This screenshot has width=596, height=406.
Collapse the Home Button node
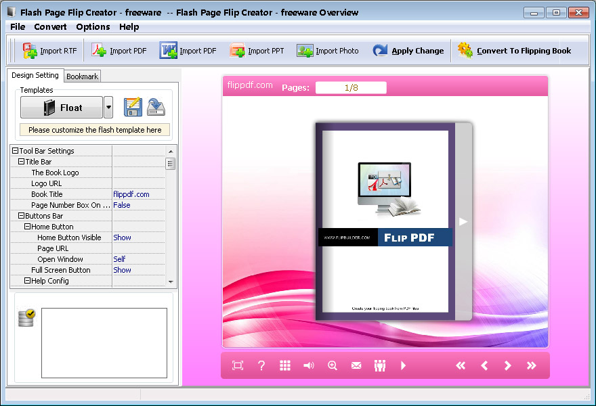[x=27, y=227]
